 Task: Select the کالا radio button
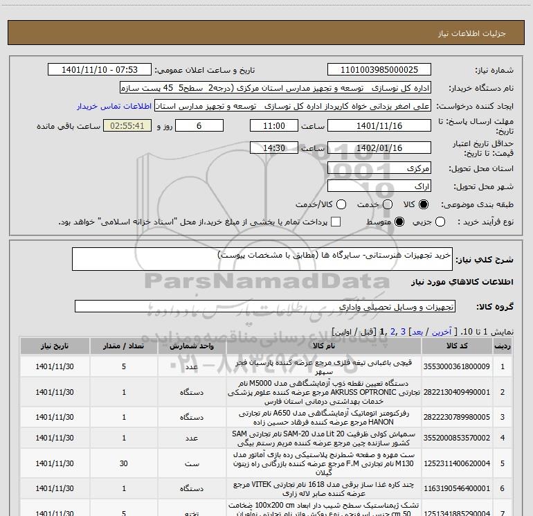pos(424,204)
